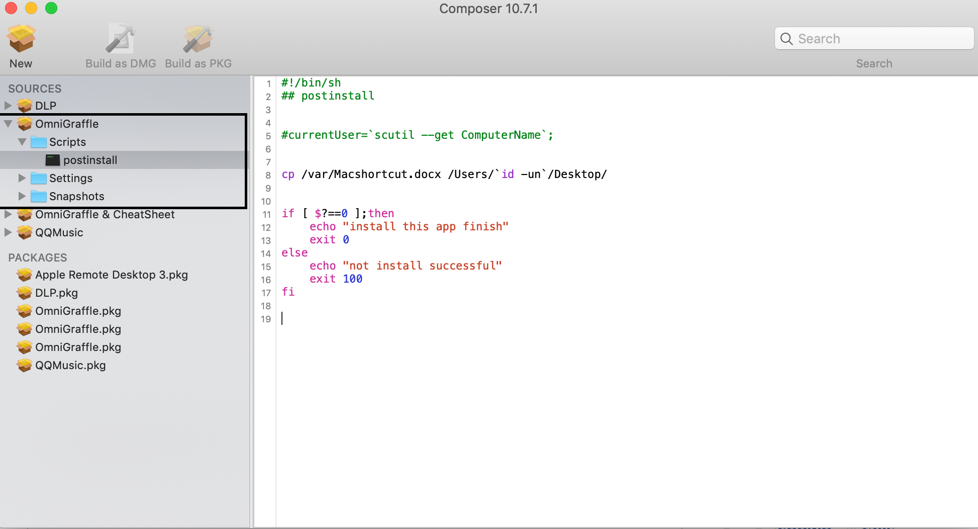Expand OmniGraffle & CheatSheet source
Screen dimensions: 978x529
tap(8, 214)
